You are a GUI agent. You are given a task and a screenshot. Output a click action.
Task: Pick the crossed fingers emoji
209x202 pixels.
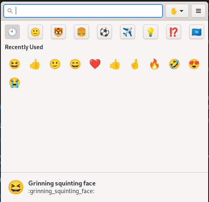(x=135, y=64)
